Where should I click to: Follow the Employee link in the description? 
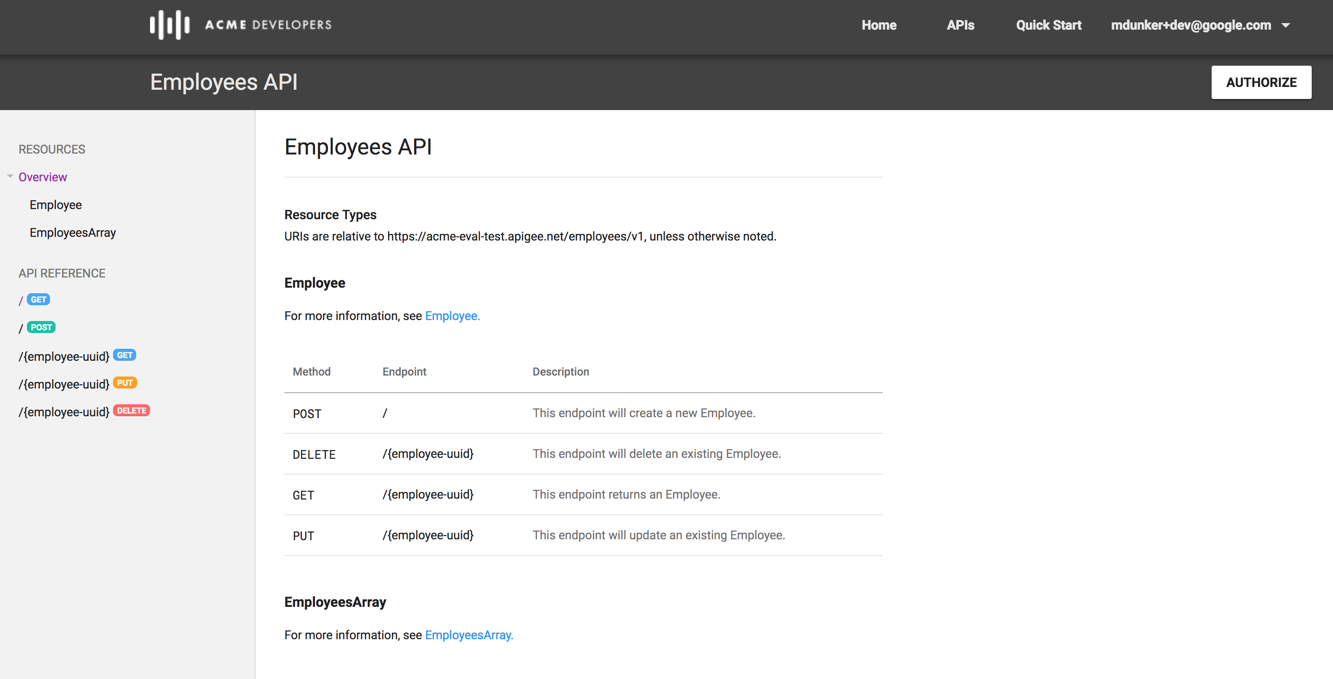click(452, 316)
